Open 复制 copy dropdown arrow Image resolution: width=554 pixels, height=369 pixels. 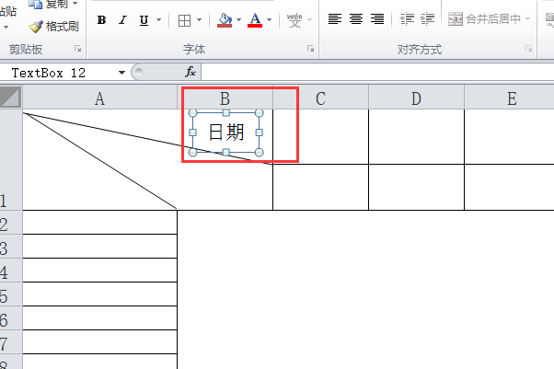pyautogui.click(x=75, y=4)
